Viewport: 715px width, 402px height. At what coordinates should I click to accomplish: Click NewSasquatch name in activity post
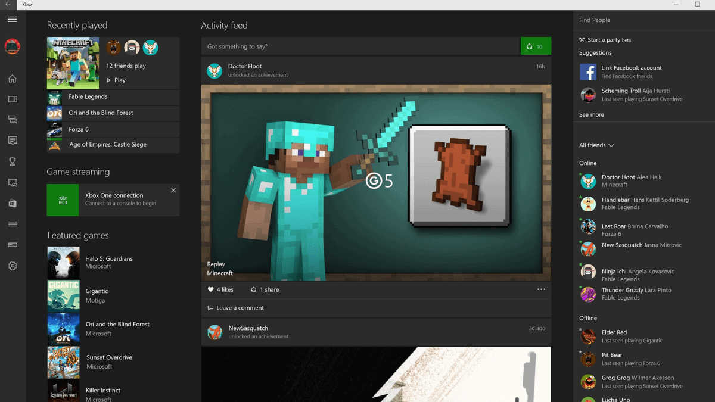[248, 328]
